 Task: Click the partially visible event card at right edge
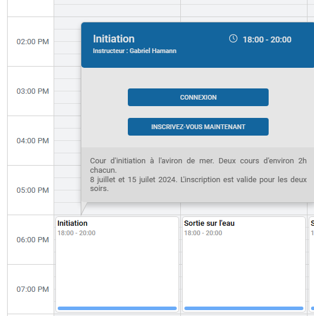[312, 264]
